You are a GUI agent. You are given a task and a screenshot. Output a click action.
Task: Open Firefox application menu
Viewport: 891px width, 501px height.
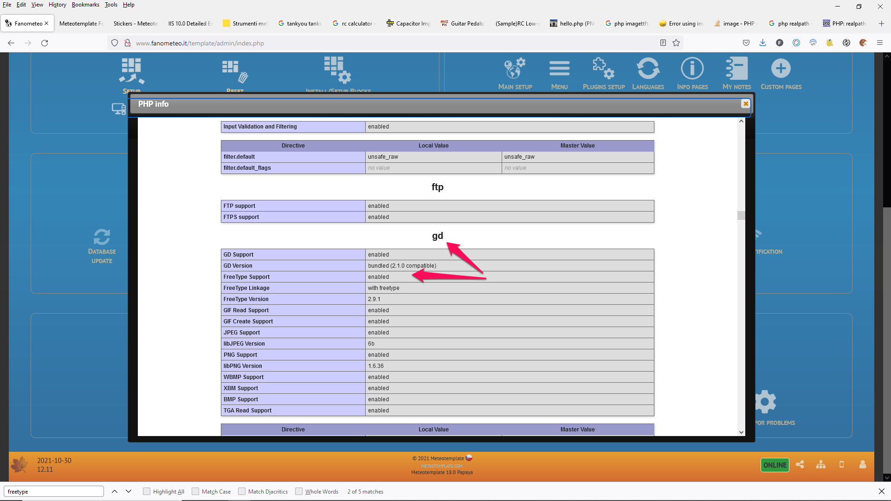[x=879, y=43]
